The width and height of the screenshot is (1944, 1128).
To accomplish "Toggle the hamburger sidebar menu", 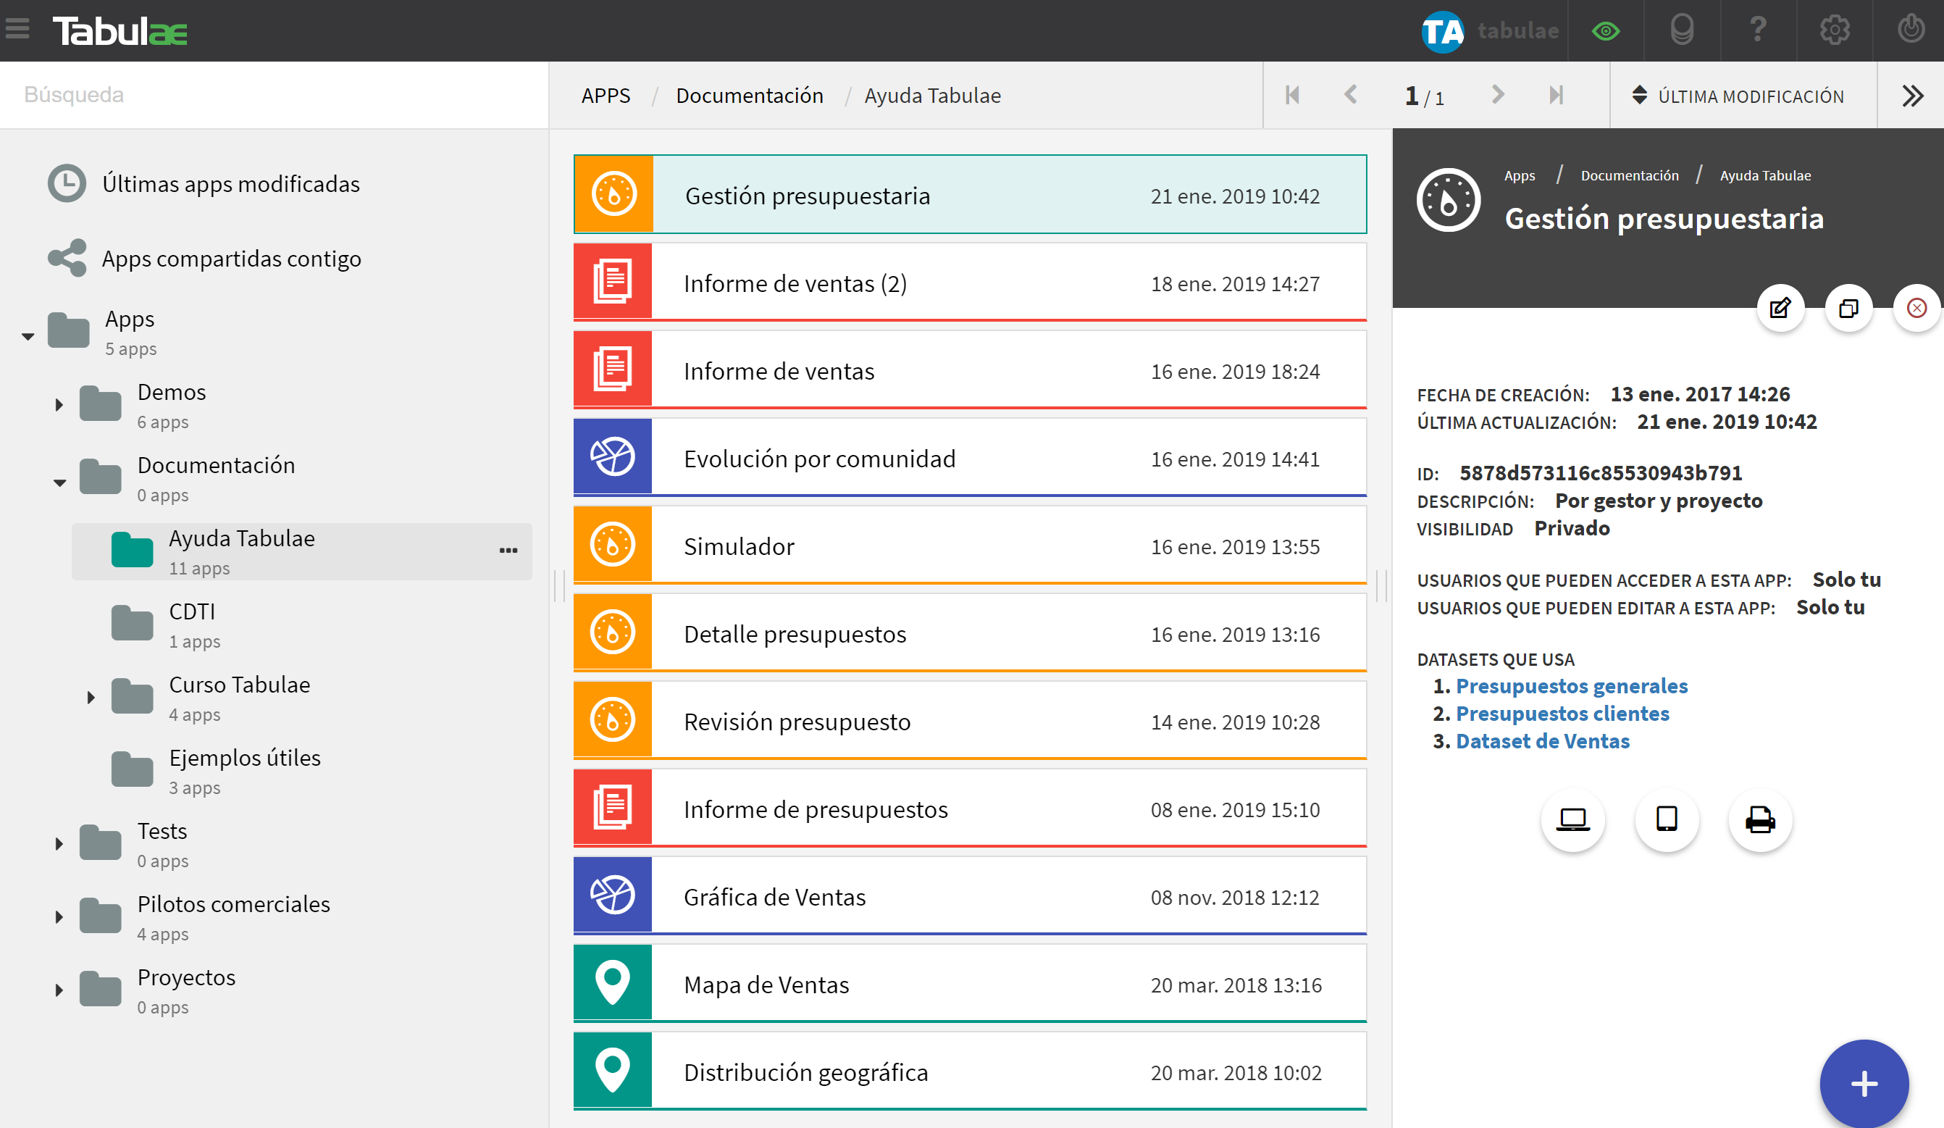I will click(x=17, y=29).
